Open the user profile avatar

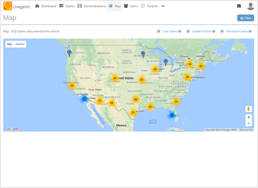[250, 6]
